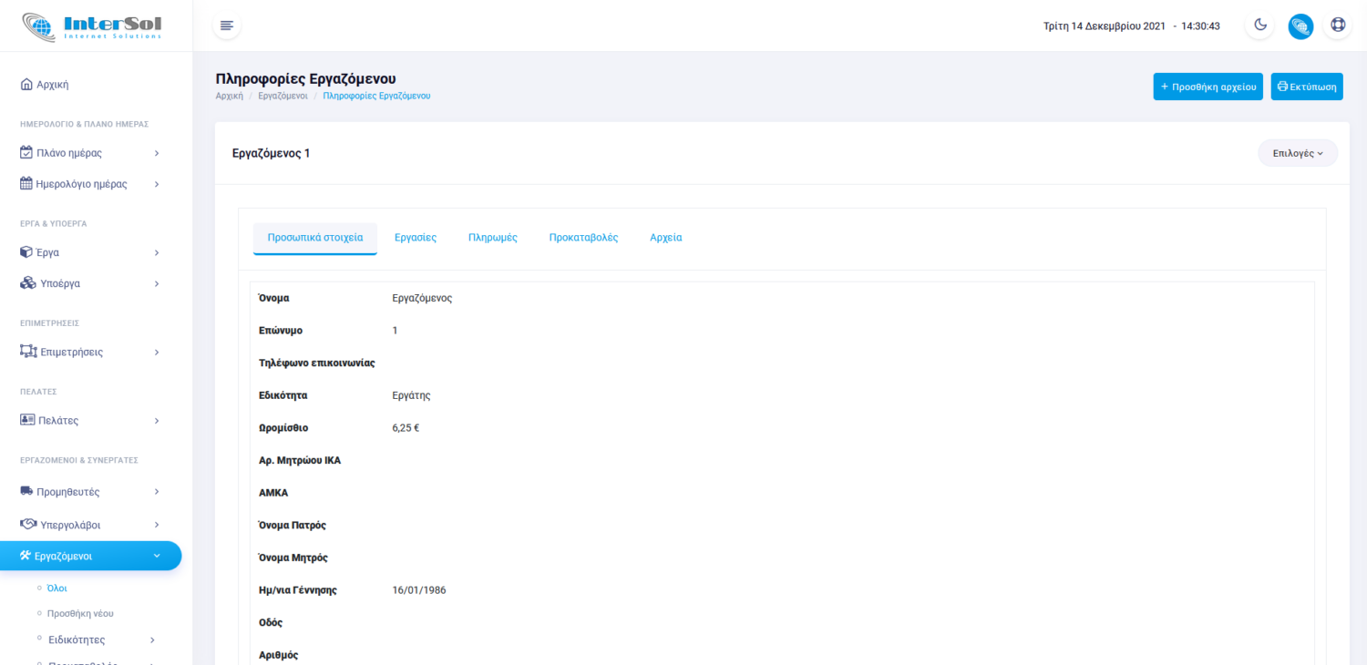Screen dimensions: 1367x665
Task: Click the Προμηθευτές truck icon
Action: pos(26,492)
